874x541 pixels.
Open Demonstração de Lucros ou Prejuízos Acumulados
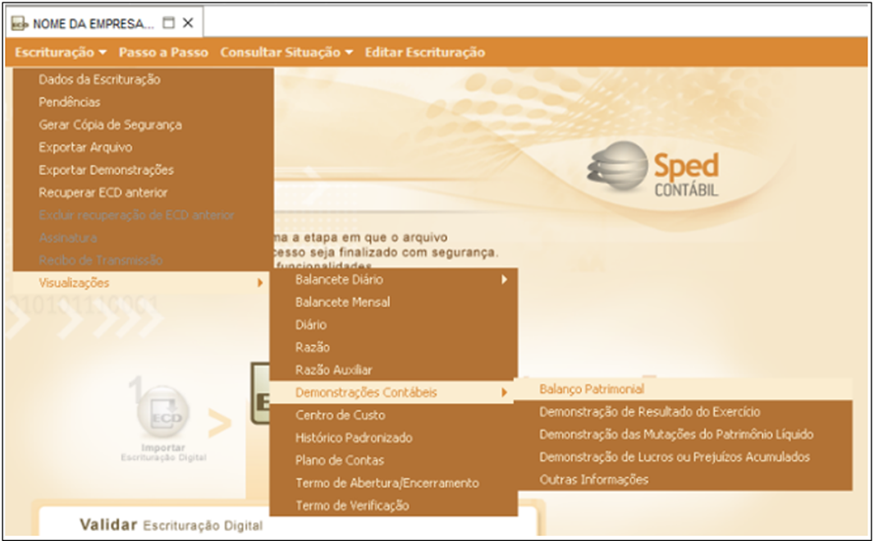click(x=674, y=457)
